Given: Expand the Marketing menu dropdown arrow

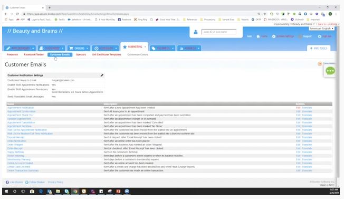Looking at the screenshot, I should (145, 47).
